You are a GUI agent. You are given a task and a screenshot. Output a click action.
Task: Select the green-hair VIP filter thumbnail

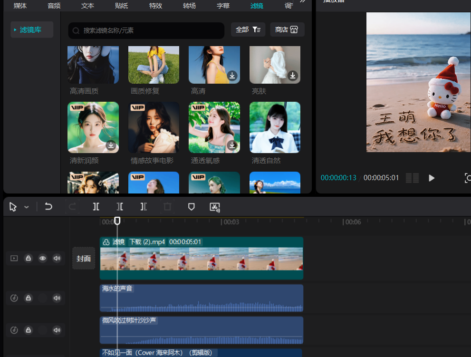214,183
